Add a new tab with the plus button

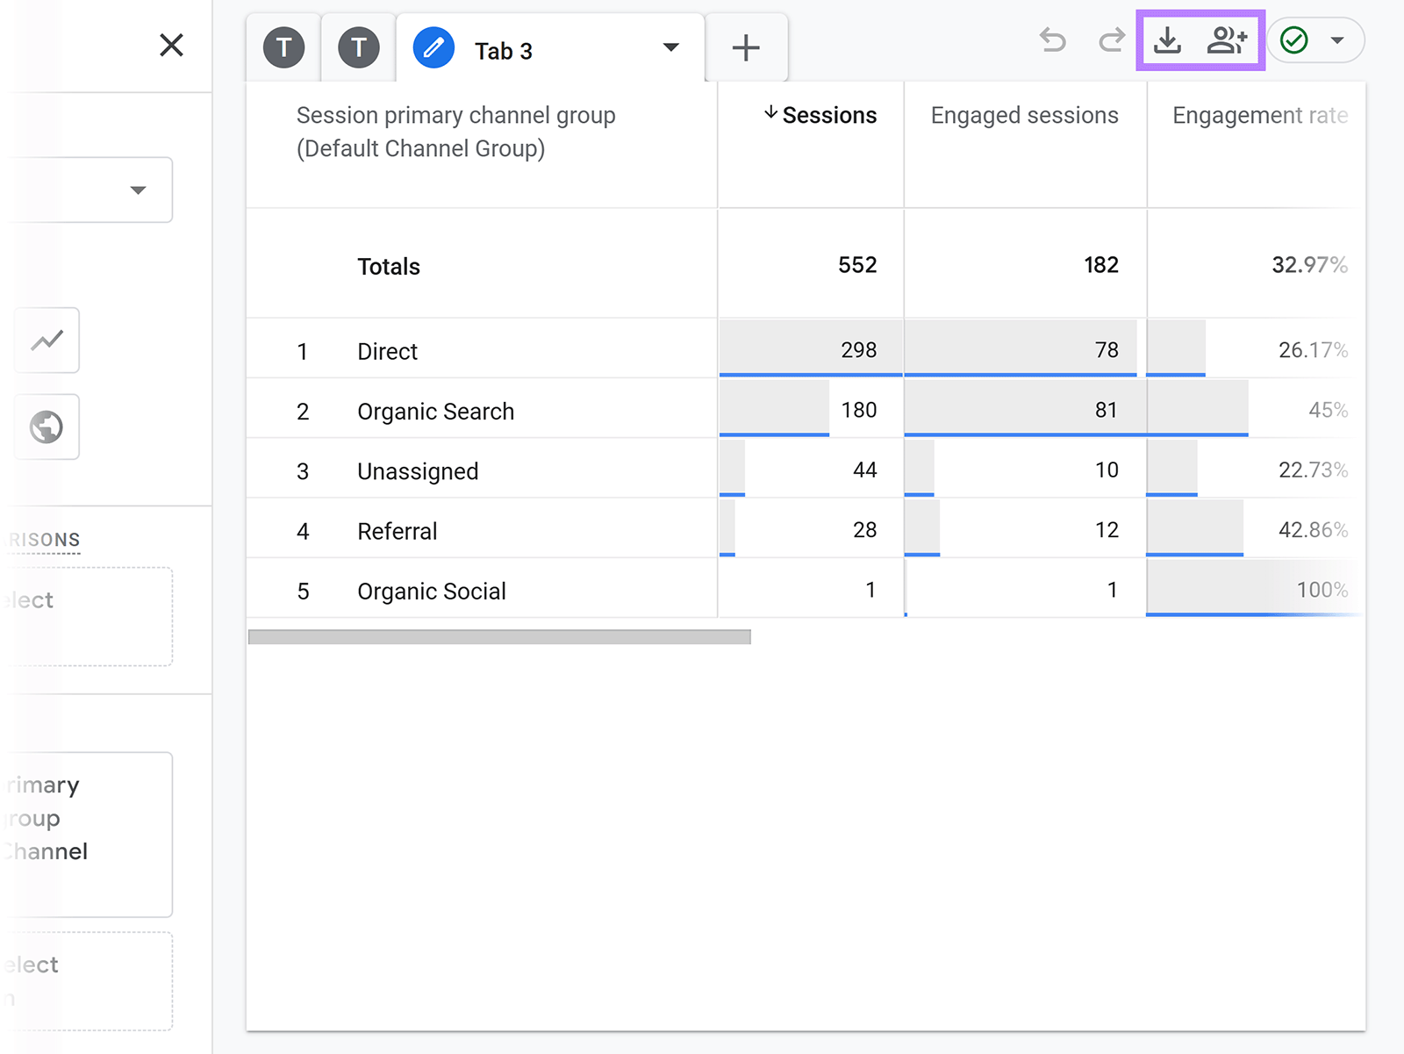pyautogui.click(x=746, y=46)
